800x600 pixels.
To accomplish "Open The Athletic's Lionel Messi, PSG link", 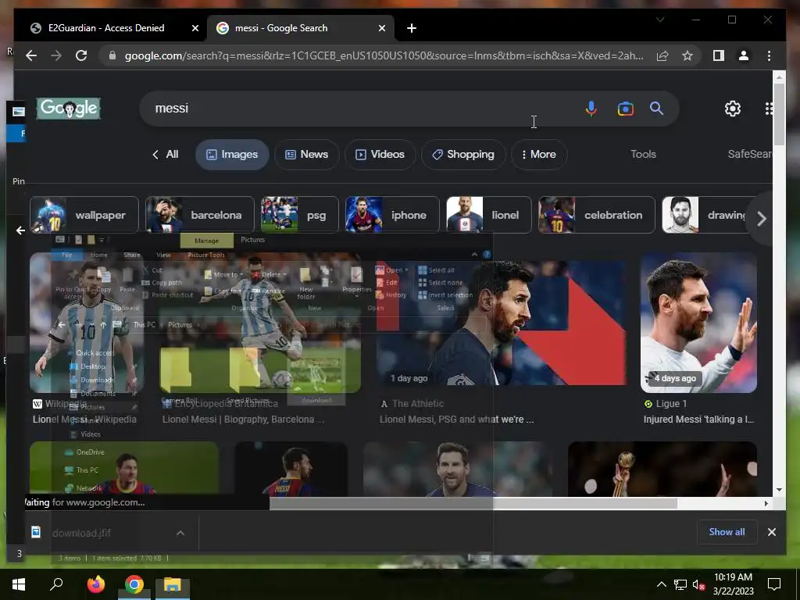I will (456, 420).
